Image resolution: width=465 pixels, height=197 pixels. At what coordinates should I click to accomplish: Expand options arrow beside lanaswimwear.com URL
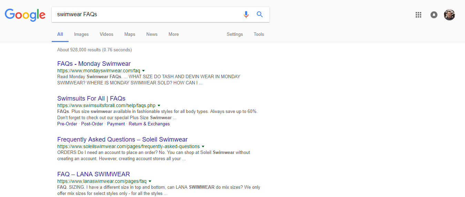point(150,181)
